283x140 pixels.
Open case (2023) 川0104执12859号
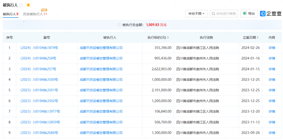(x=40, y=122)
